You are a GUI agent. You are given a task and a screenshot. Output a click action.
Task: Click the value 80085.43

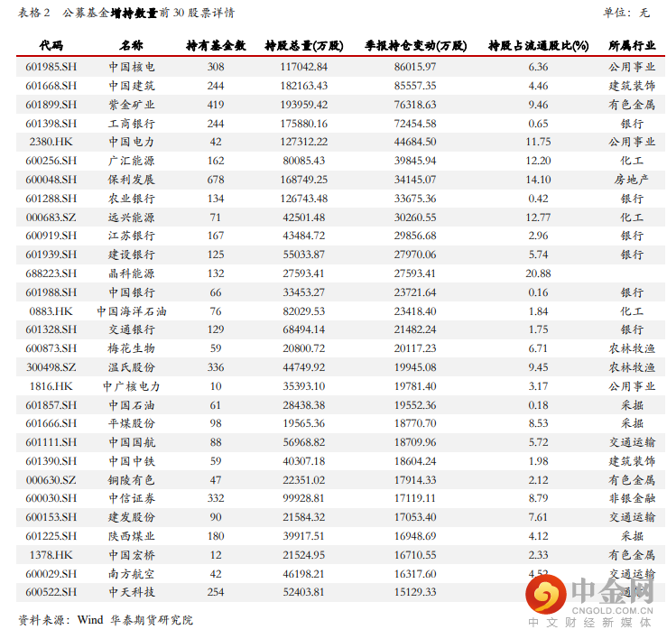(x=304, y=161)
